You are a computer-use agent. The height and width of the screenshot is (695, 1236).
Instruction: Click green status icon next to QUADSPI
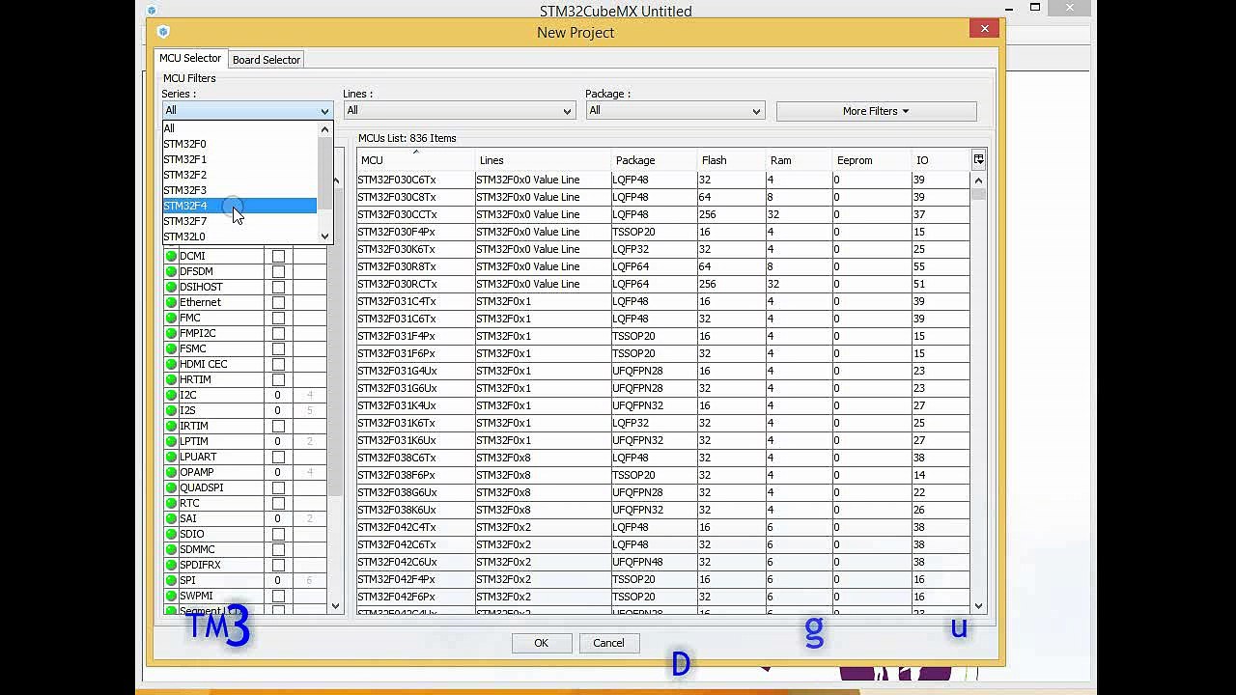coord(171,487)
